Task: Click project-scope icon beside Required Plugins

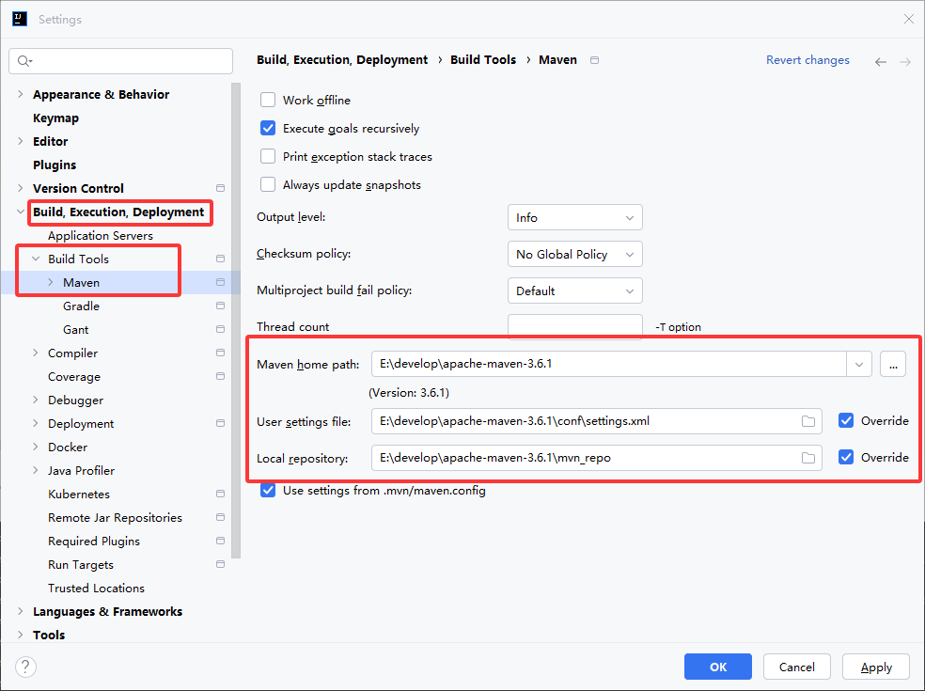Action: (221, 542)
